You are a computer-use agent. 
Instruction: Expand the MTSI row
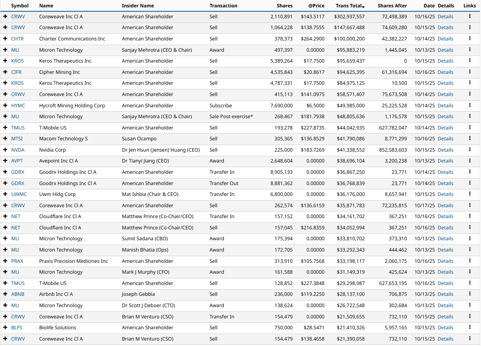[x=5, y=138]
